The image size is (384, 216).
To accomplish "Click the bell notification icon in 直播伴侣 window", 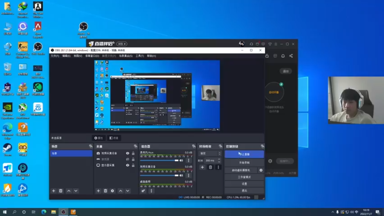I will (x=283, y=56).
